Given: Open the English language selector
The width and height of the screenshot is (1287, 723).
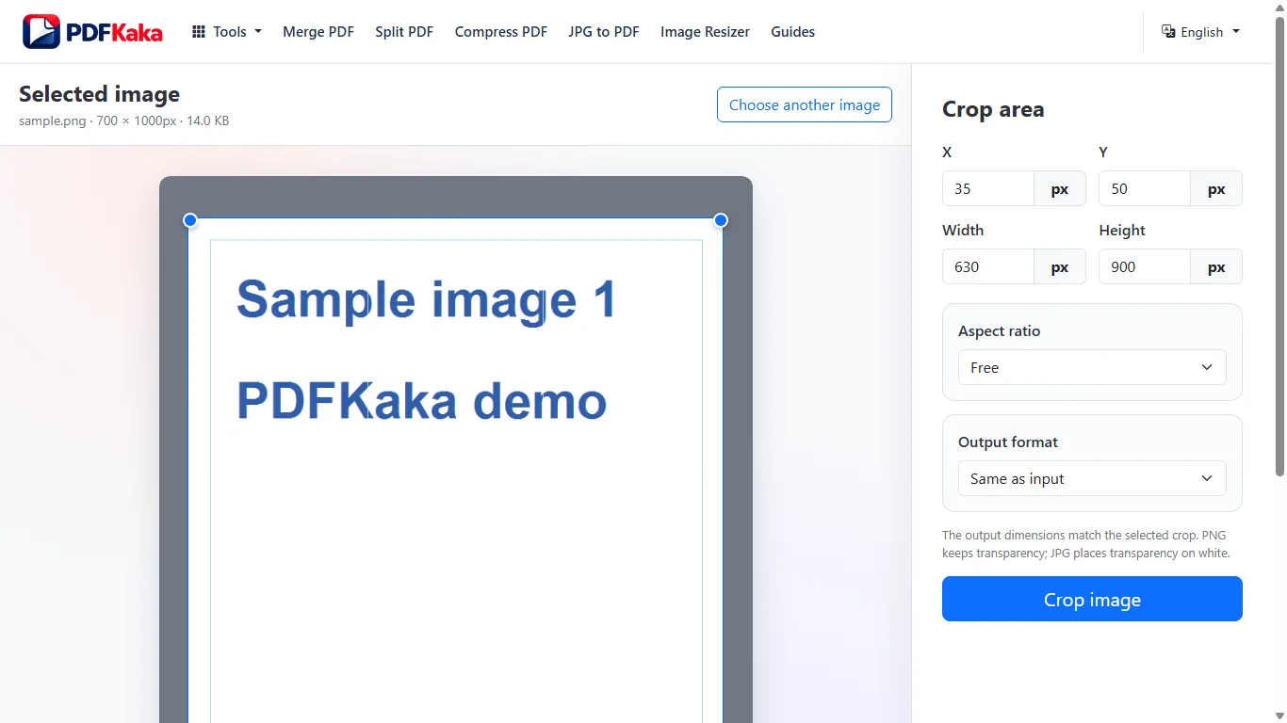Looking at the screenshot, I should (1201, 32).
